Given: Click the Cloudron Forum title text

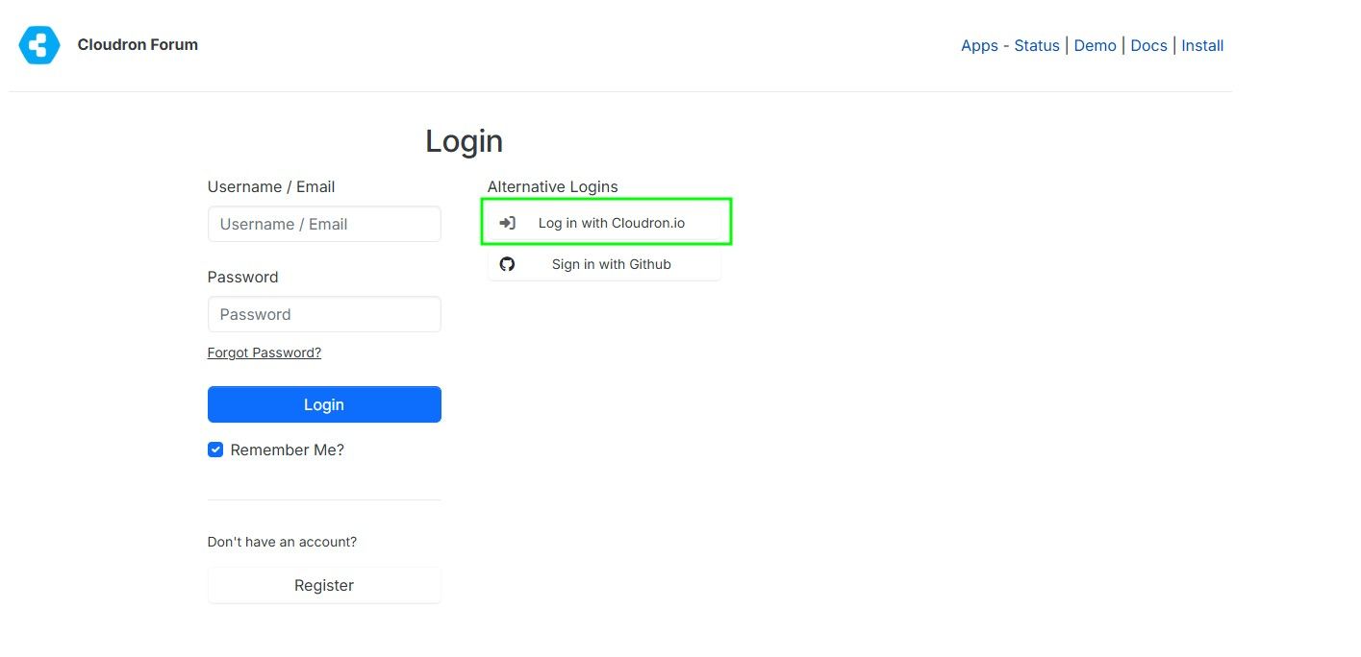Looking at the screenshot, I should coord(138,44).
